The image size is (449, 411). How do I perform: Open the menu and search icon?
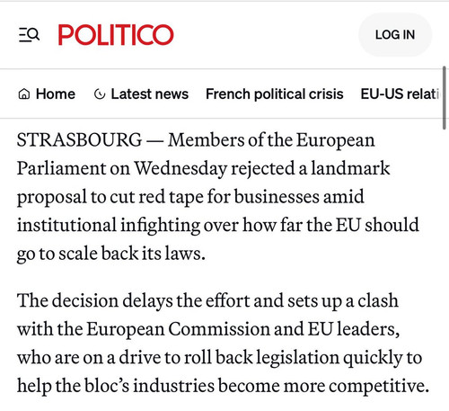tap(29, 35)
